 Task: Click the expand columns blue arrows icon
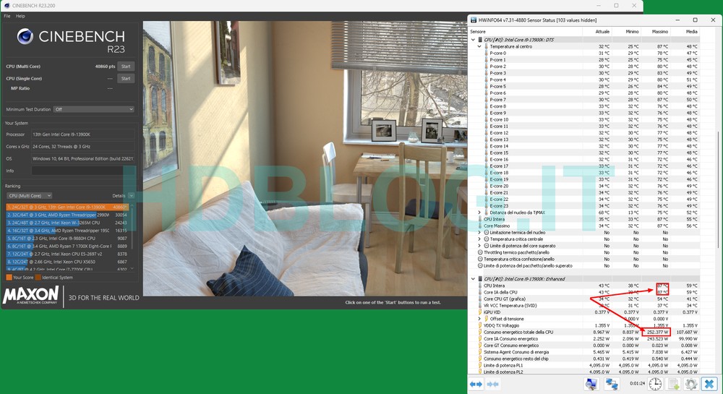pyautogui.click(x=476, y=383)
